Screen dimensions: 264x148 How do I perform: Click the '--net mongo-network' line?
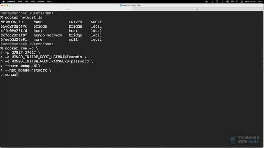click(26, 70)
